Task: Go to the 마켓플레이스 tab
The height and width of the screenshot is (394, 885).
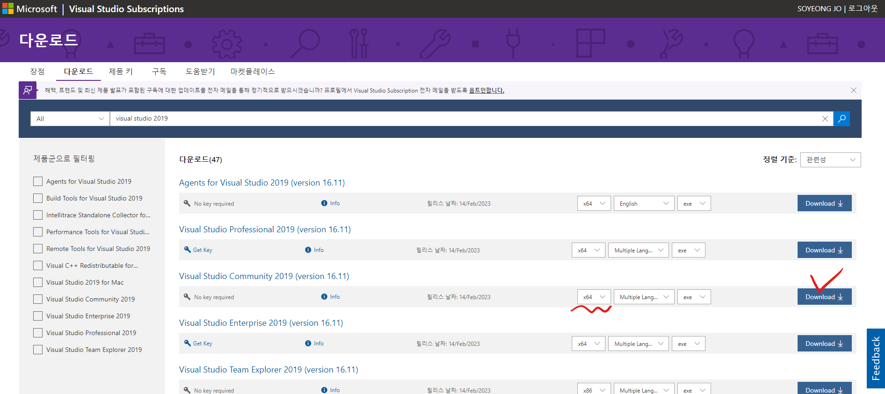Action: pyautogui.click(x=252, y=72)
